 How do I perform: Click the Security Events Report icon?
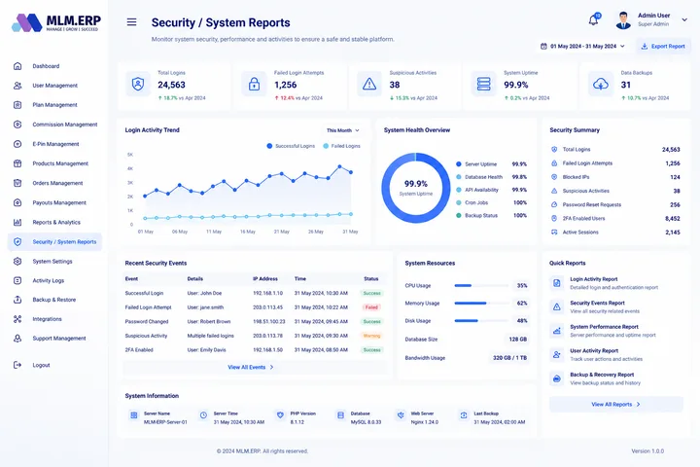[x=557, y=307]
